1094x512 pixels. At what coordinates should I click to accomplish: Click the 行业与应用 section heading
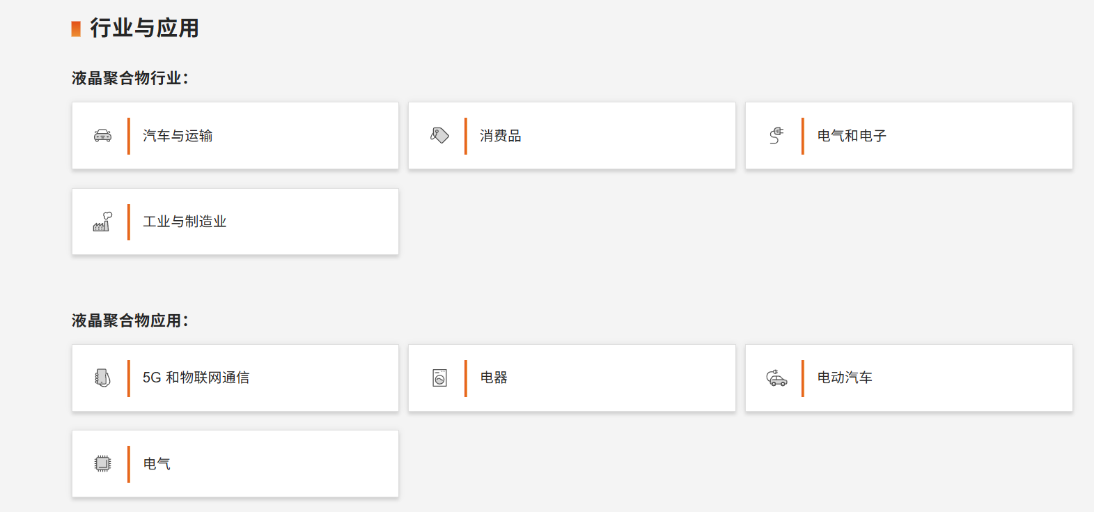point(144,28)
